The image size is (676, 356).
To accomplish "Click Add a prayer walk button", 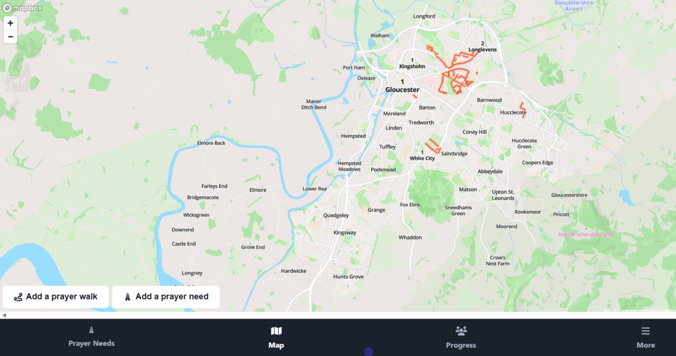I will [56, 297].
